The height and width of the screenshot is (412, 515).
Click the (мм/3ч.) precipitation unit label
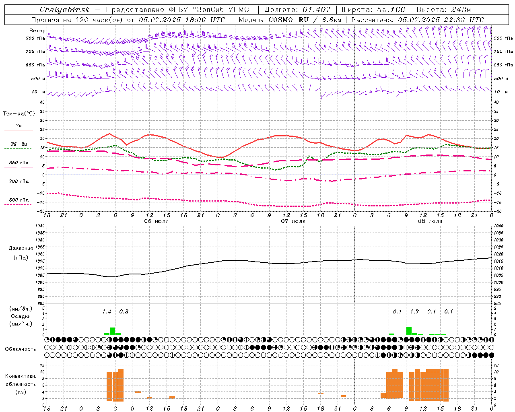click(x=21, y=309)
